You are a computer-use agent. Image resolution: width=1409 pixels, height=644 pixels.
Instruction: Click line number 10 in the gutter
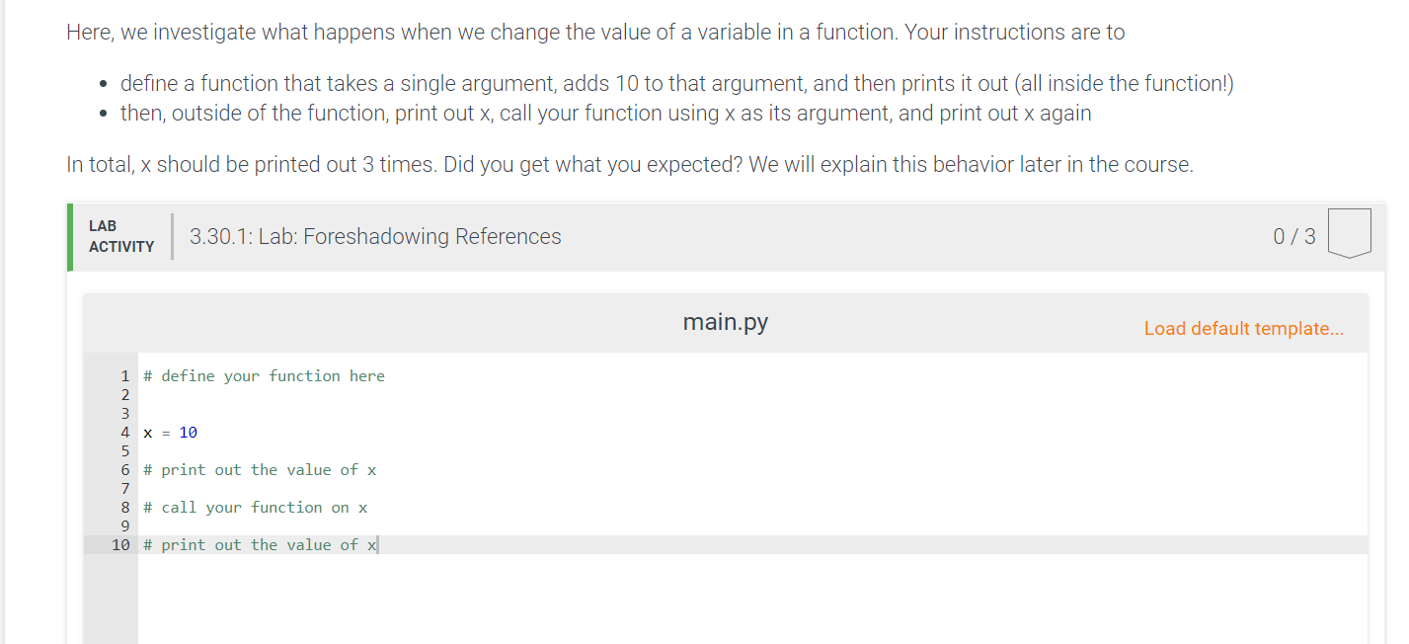(x=121, y=544)
